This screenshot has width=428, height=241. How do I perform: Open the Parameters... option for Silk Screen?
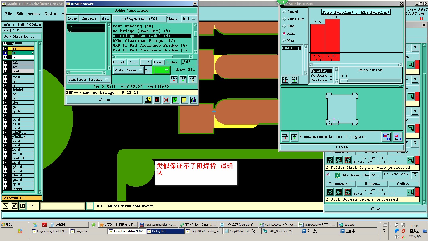tap(340, 184)
